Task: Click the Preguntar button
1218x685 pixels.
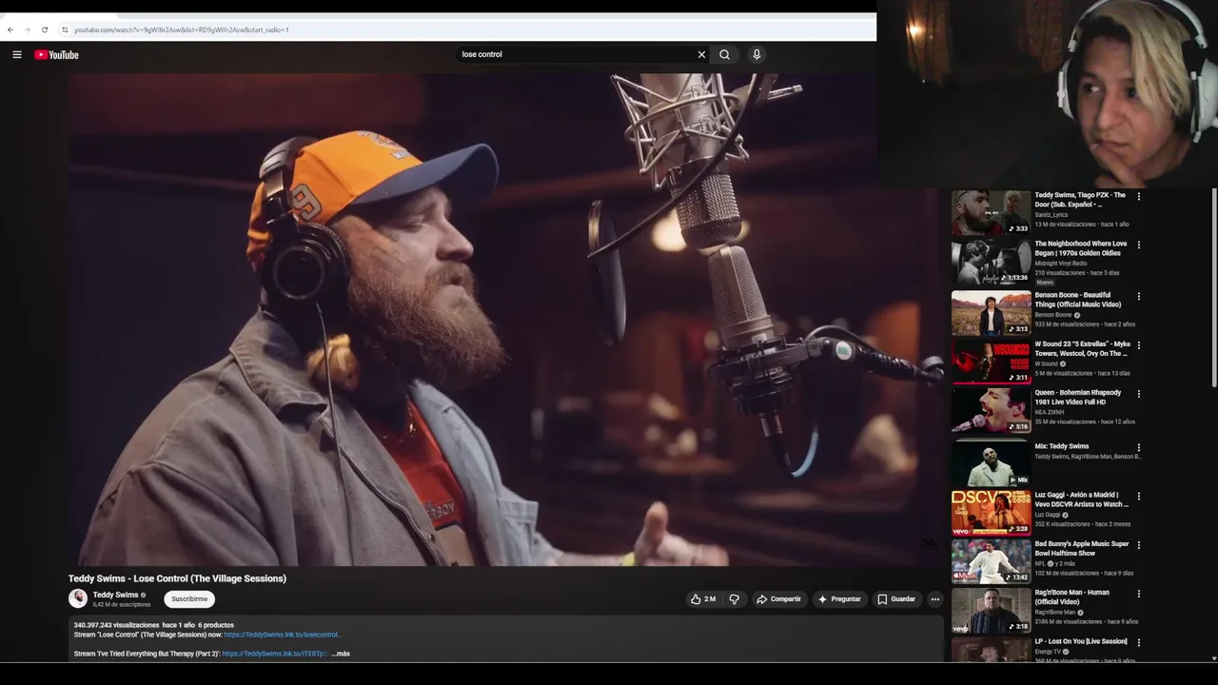Action: click(838, 599)
